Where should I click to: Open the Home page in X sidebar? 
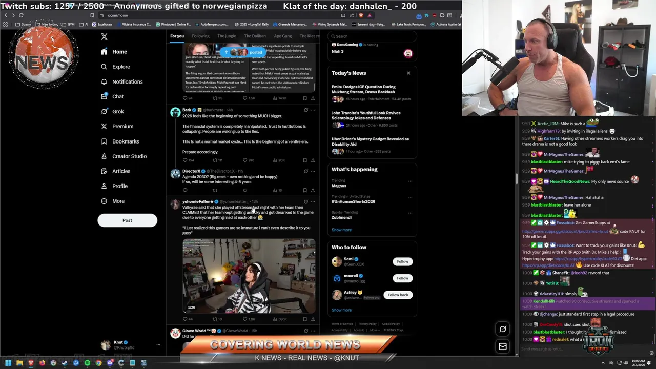114,52
